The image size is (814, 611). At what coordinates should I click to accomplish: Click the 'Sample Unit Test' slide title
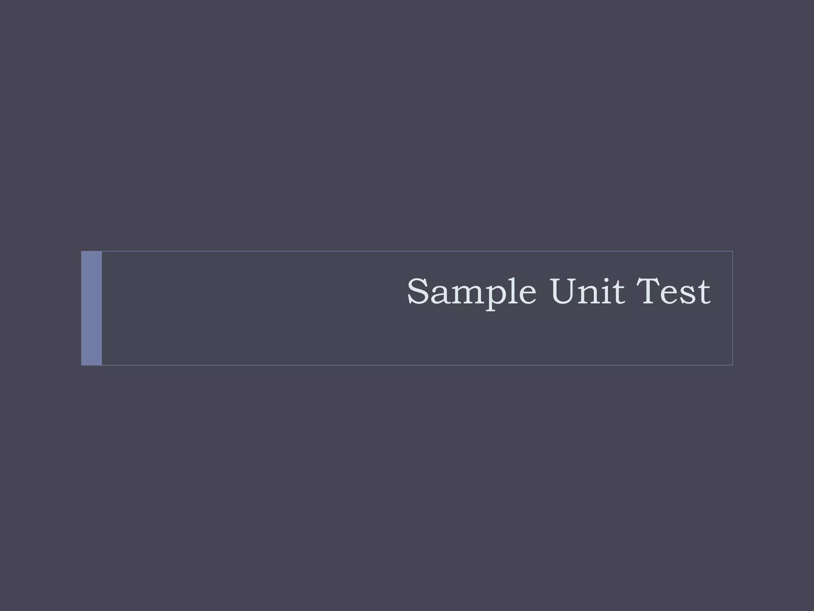[x=558, y=292]
